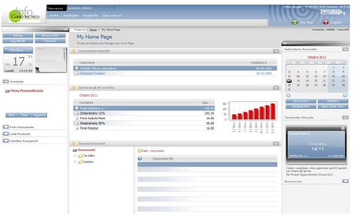354x216 pixels.
Task: Collapse the Documenti Personali panel
Action: click(x=276, y=143)
